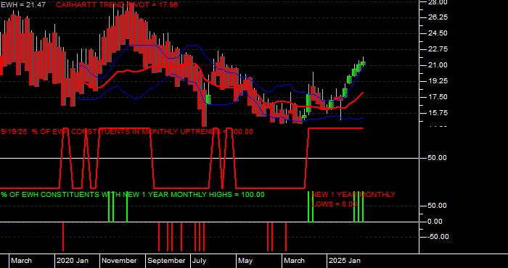Select the Carhartt Trend Pivot = 17.98 label
The image size is (508, 268).
(x=117, y=5)
